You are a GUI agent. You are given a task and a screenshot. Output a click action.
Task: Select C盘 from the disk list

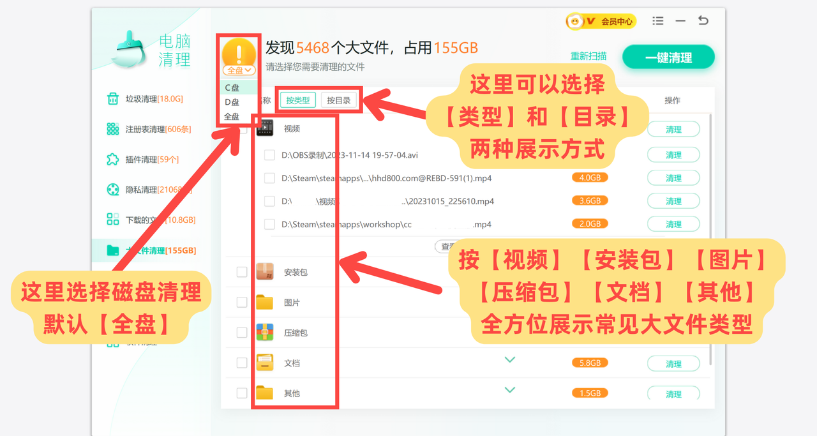point(238,87)
